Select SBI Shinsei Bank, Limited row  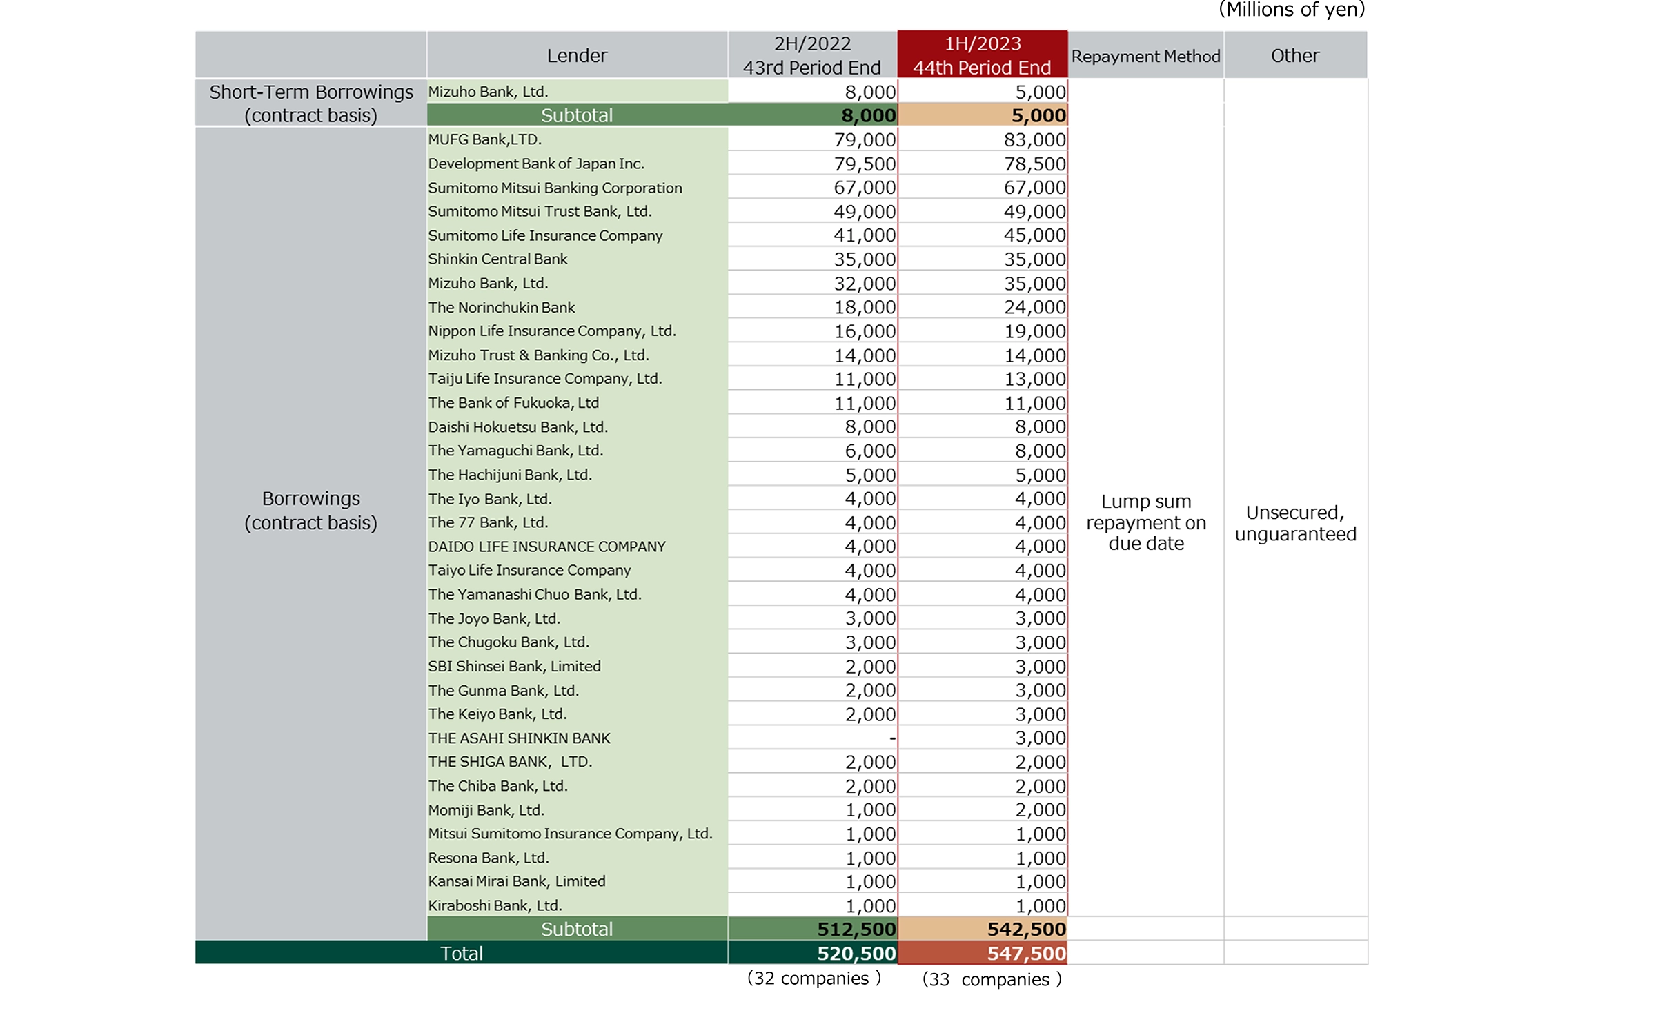tap(747, 666)
